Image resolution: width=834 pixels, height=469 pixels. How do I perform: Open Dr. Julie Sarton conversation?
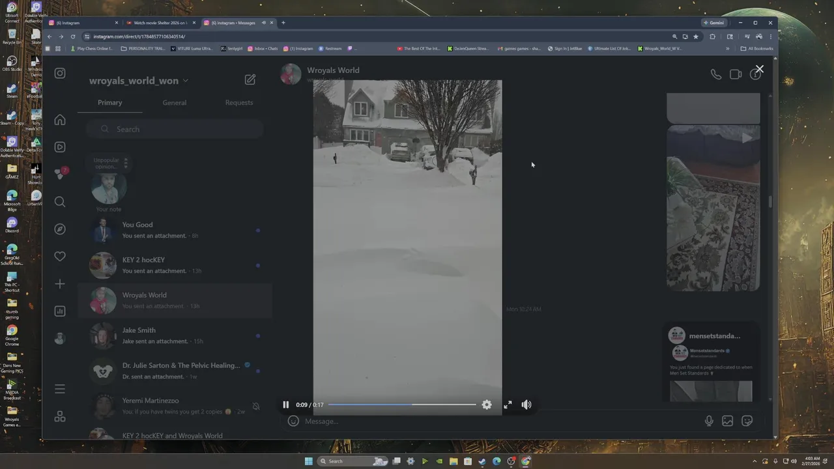[x=175, y=371]
